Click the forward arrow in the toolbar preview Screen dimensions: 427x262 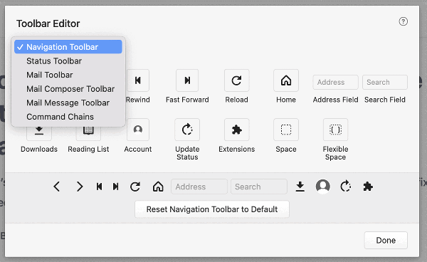[x=80, y=187]
